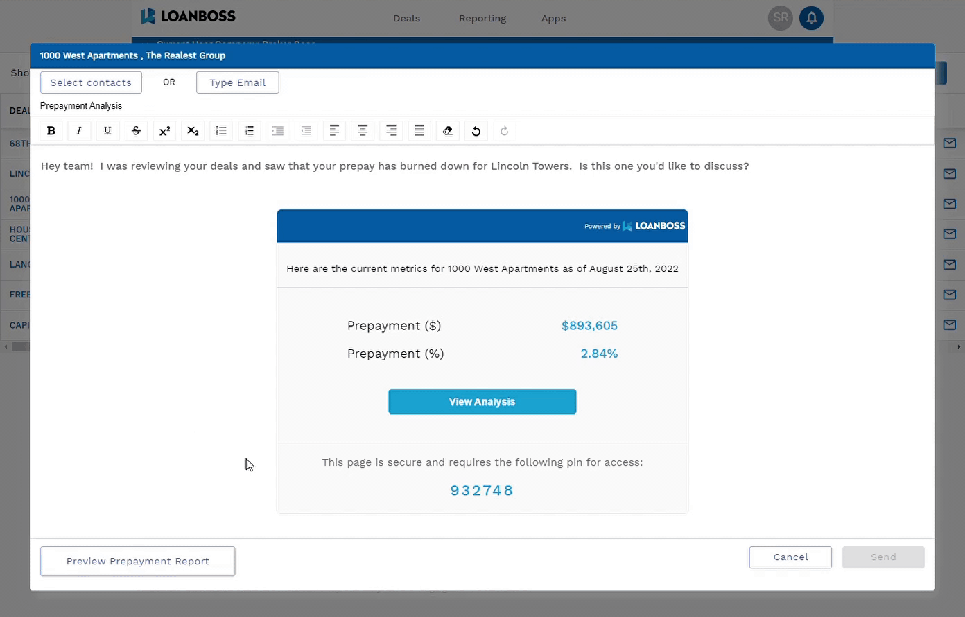Click into the email message text

pyautogui.click(x=395, y=166)
